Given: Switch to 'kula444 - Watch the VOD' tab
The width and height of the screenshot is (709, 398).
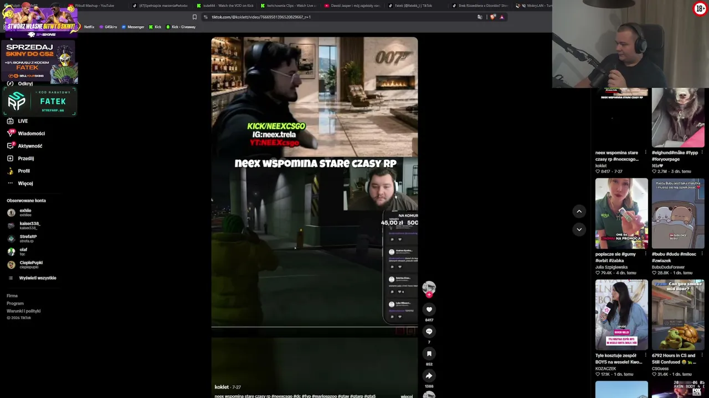Looking at the screenshot, I should tap(224, 6).
